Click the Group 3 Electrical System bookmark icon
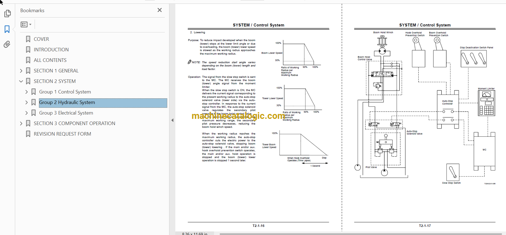The height and width of the screenshot is (235, 506). 34,113
